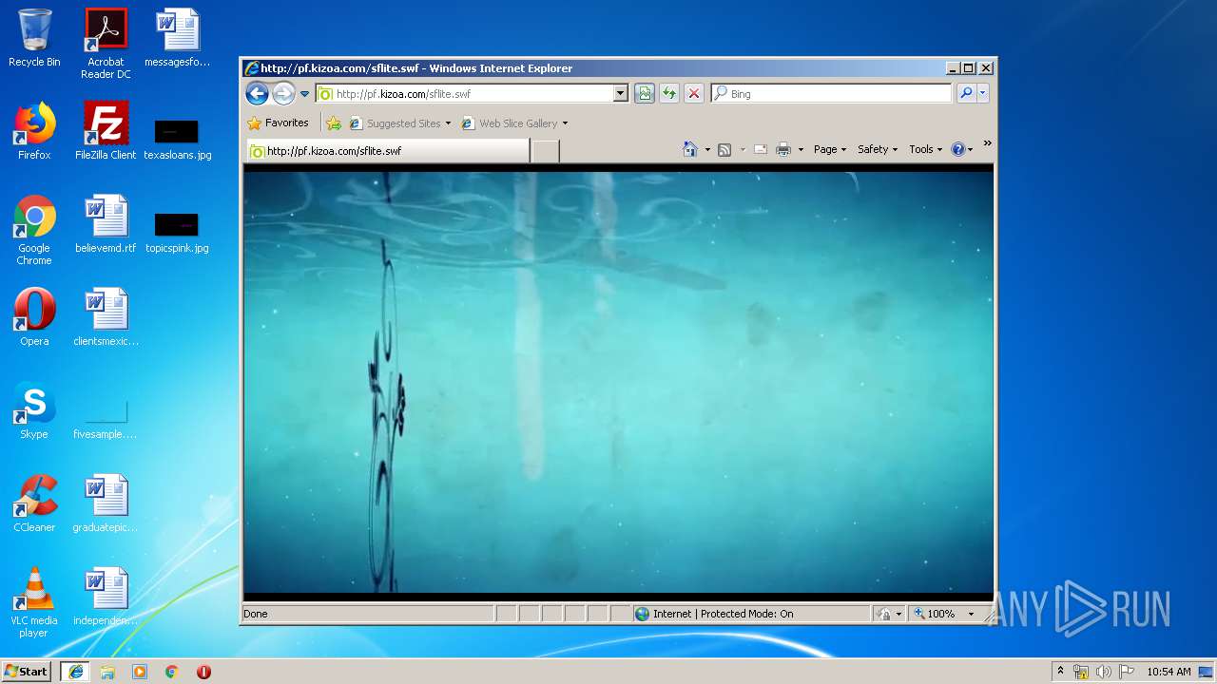Image resolution: width=1217 pixels, height=684 pixels.
Task: Expand the command bar overflow chevron
Action: 987,143
